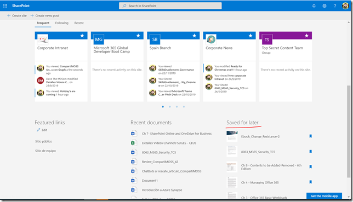Open Top Secret Content Team title
The image size is (353, 202).
[282, 48]
